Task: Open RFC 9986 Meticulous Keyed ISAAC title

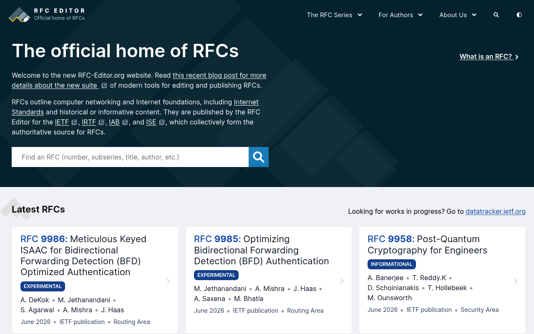Action: pos(83,256)
